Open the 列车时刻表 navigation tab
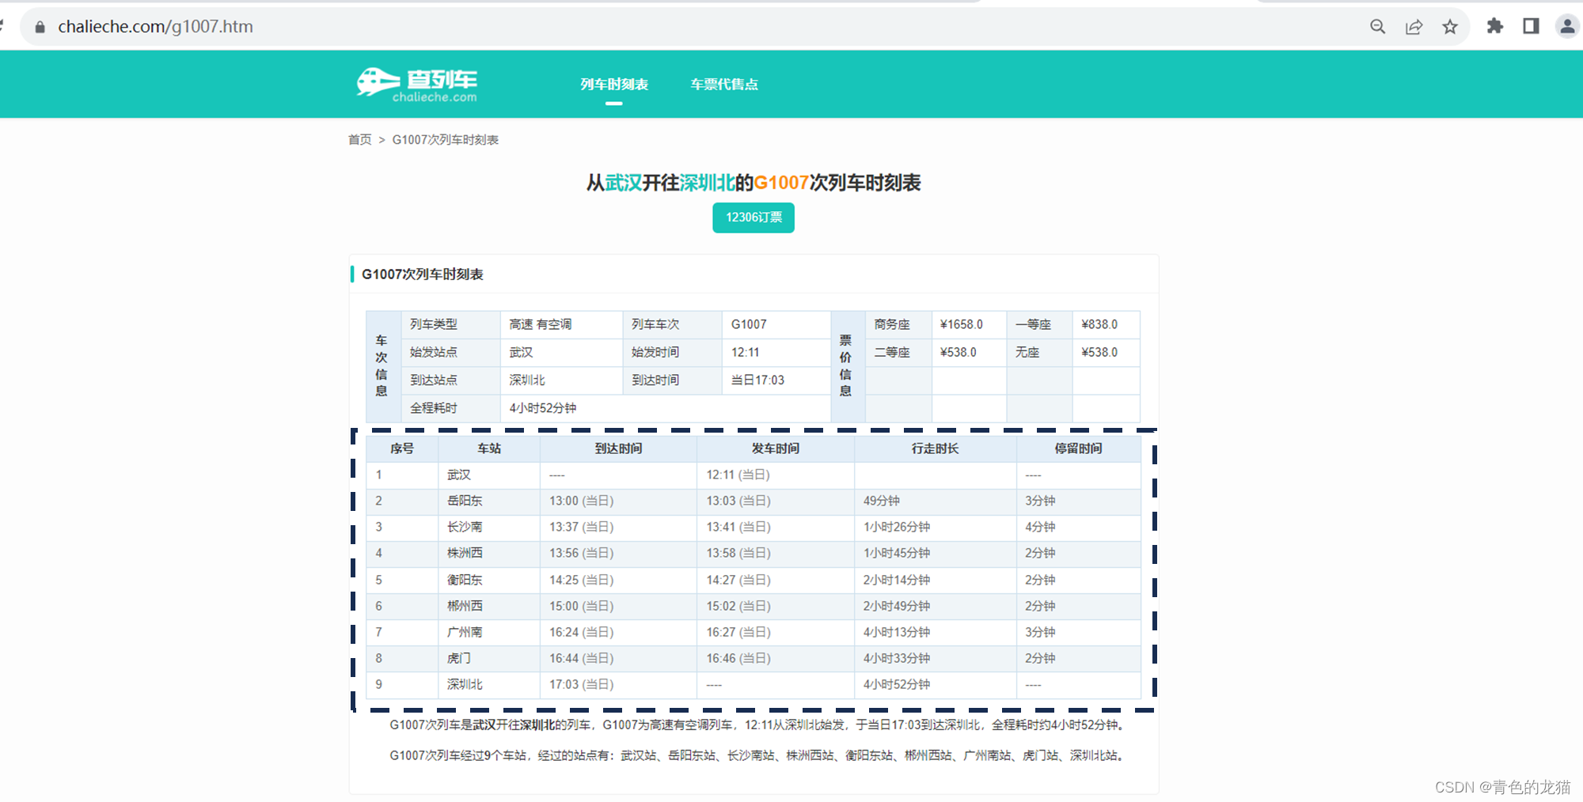 [x=614, y=85]
